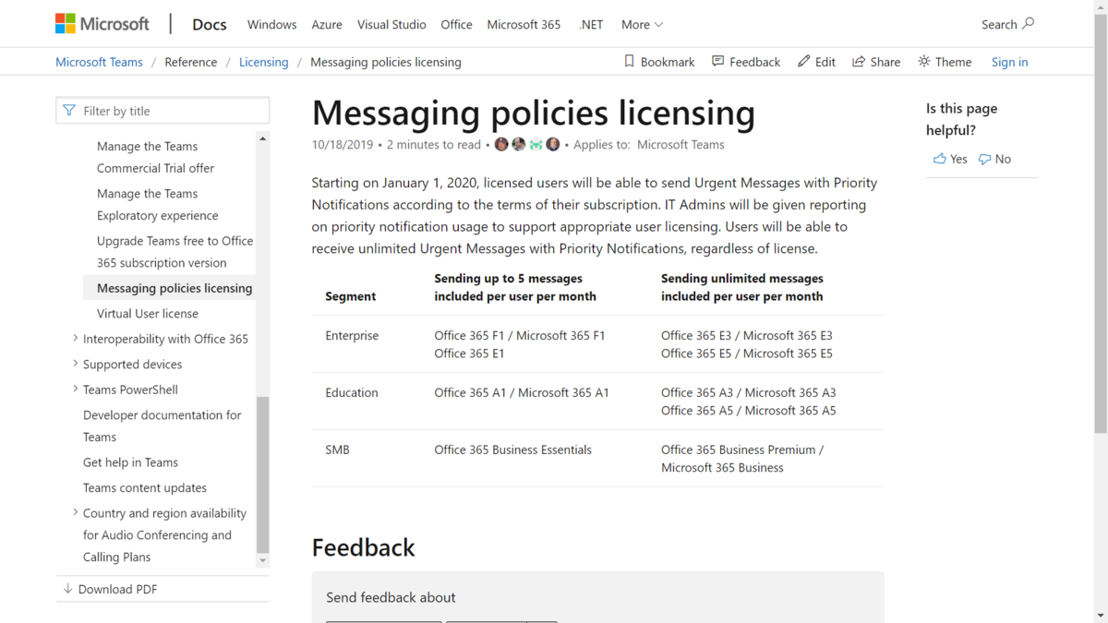Click the Messaging policies licensing heading
Screen dimensions: 1108x623
[x=534, y=113]
